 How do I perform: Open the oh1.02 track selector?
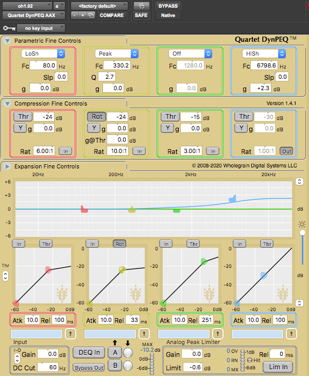click(x=27, y=6)
